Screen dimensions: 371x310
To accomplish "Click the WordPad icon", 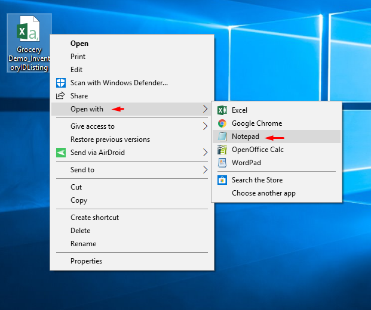I will coord(222,163).
